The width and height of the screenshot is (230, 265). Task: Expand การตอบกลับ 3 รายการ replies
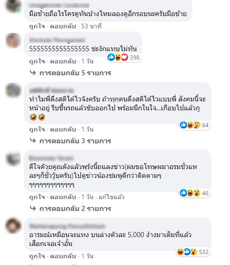(x=71, y=141)
